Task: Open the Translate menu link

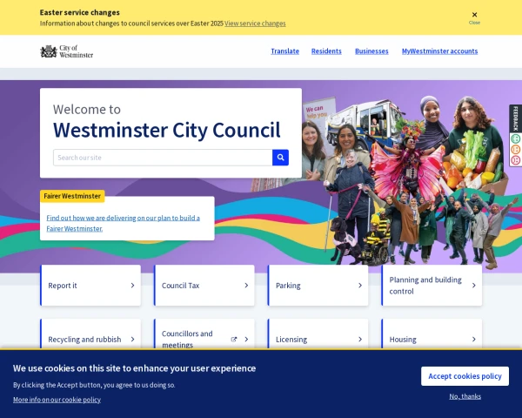Action: (x=285, y=51)
